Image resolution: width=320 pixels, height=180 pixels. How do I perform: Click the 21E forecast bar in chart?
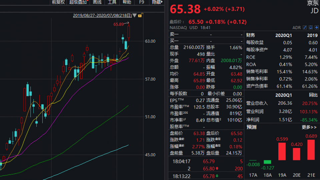click(310, 150)
